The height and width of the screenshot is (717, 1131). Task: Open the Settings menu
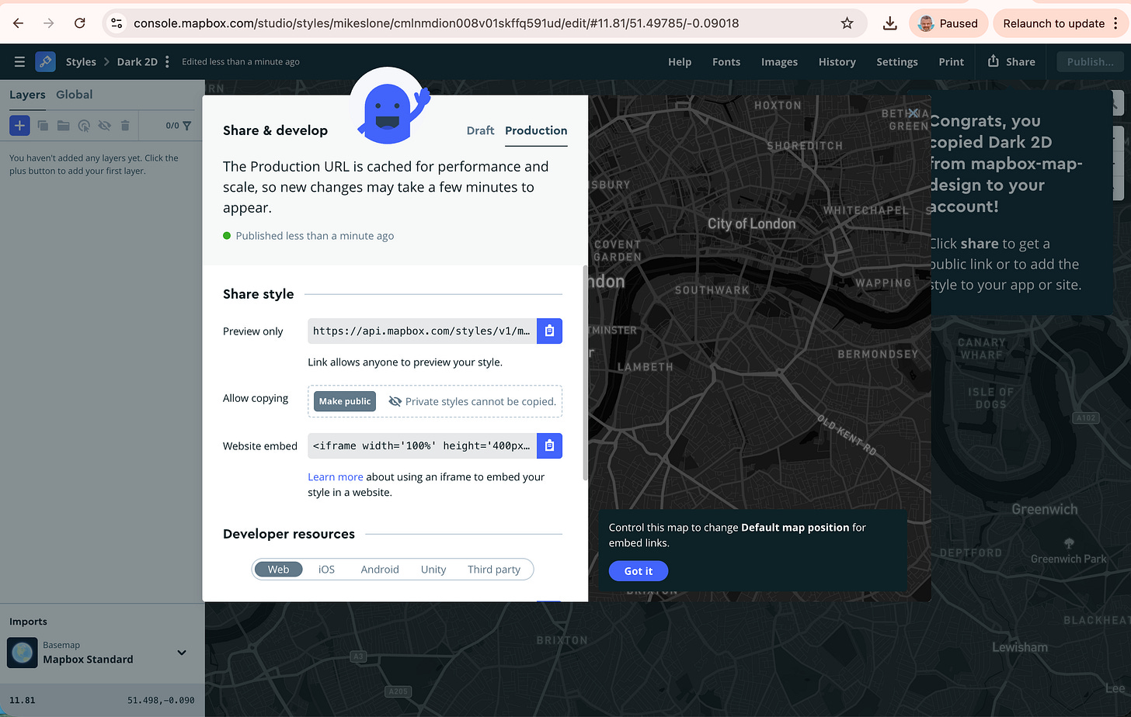896,62
